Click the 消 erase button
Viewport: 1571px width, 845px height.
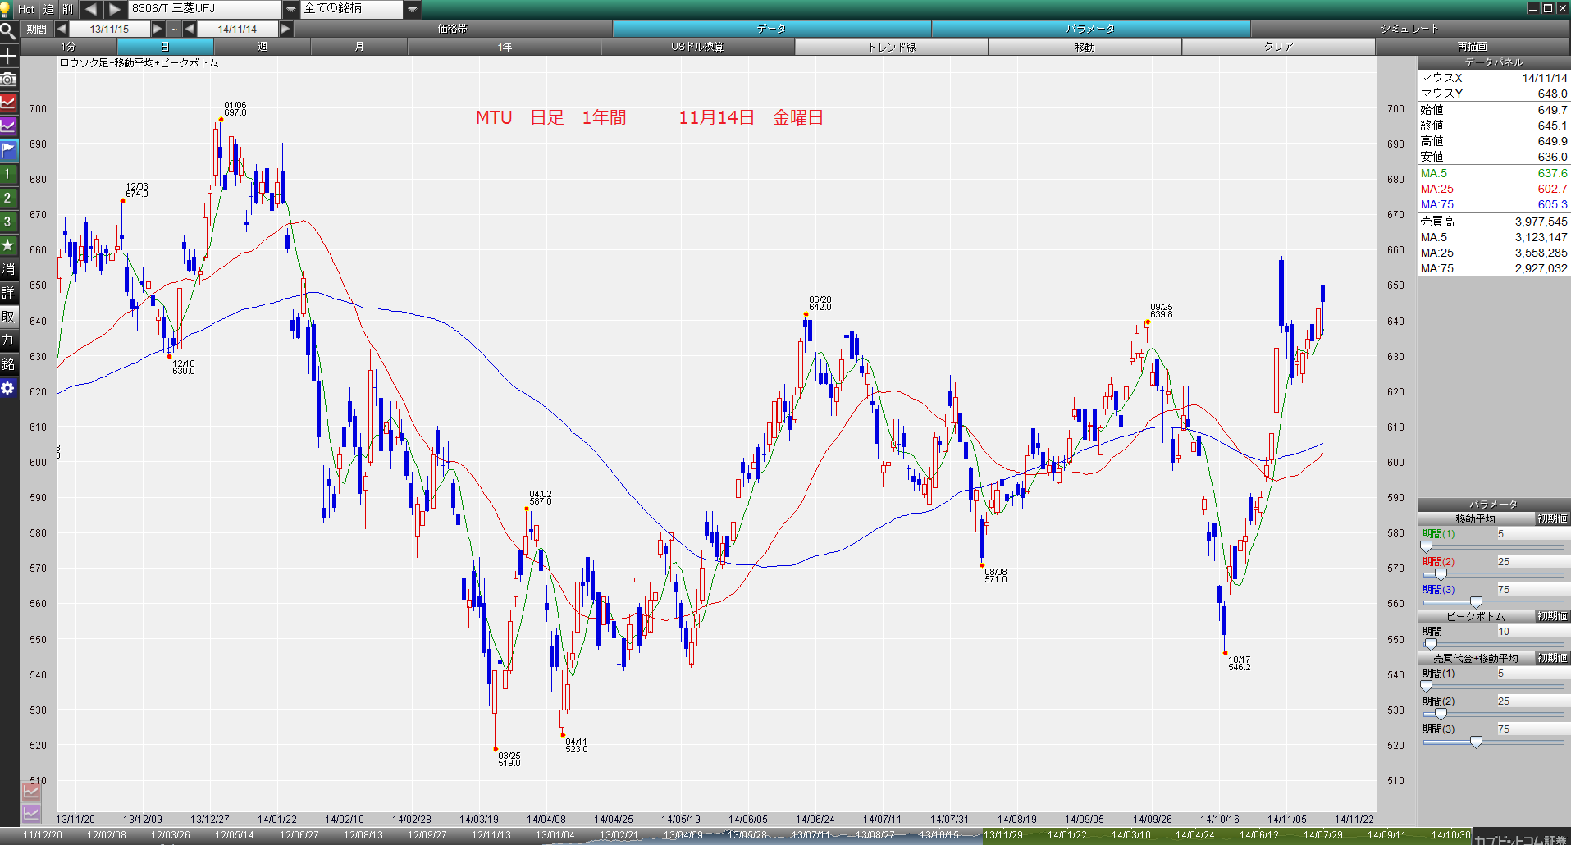8,269
